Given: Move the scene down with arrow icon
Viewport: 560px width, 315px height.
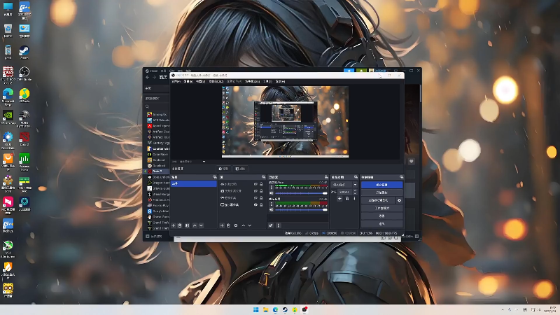Looking at the screenshot, I should coord(201,225).
